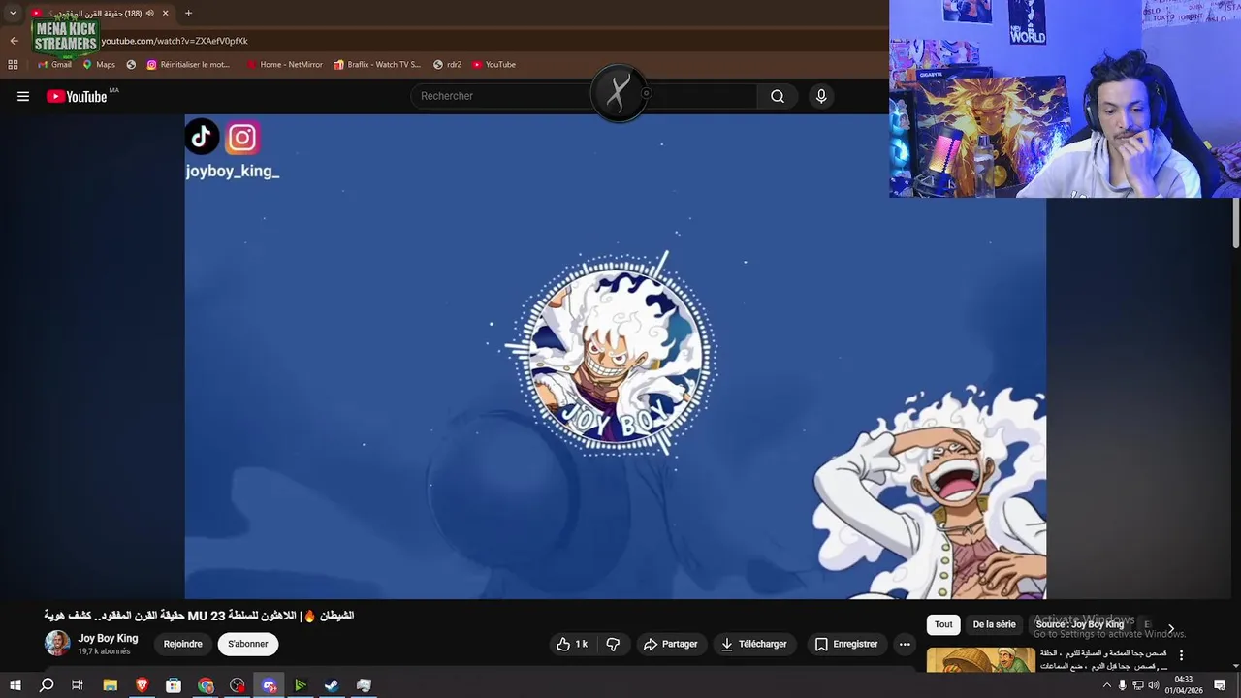The width and height of the screenshot is (1241, 698).
Task: Close the YouTube video tab
Action: pyautogui.click(x=165, y=13)
